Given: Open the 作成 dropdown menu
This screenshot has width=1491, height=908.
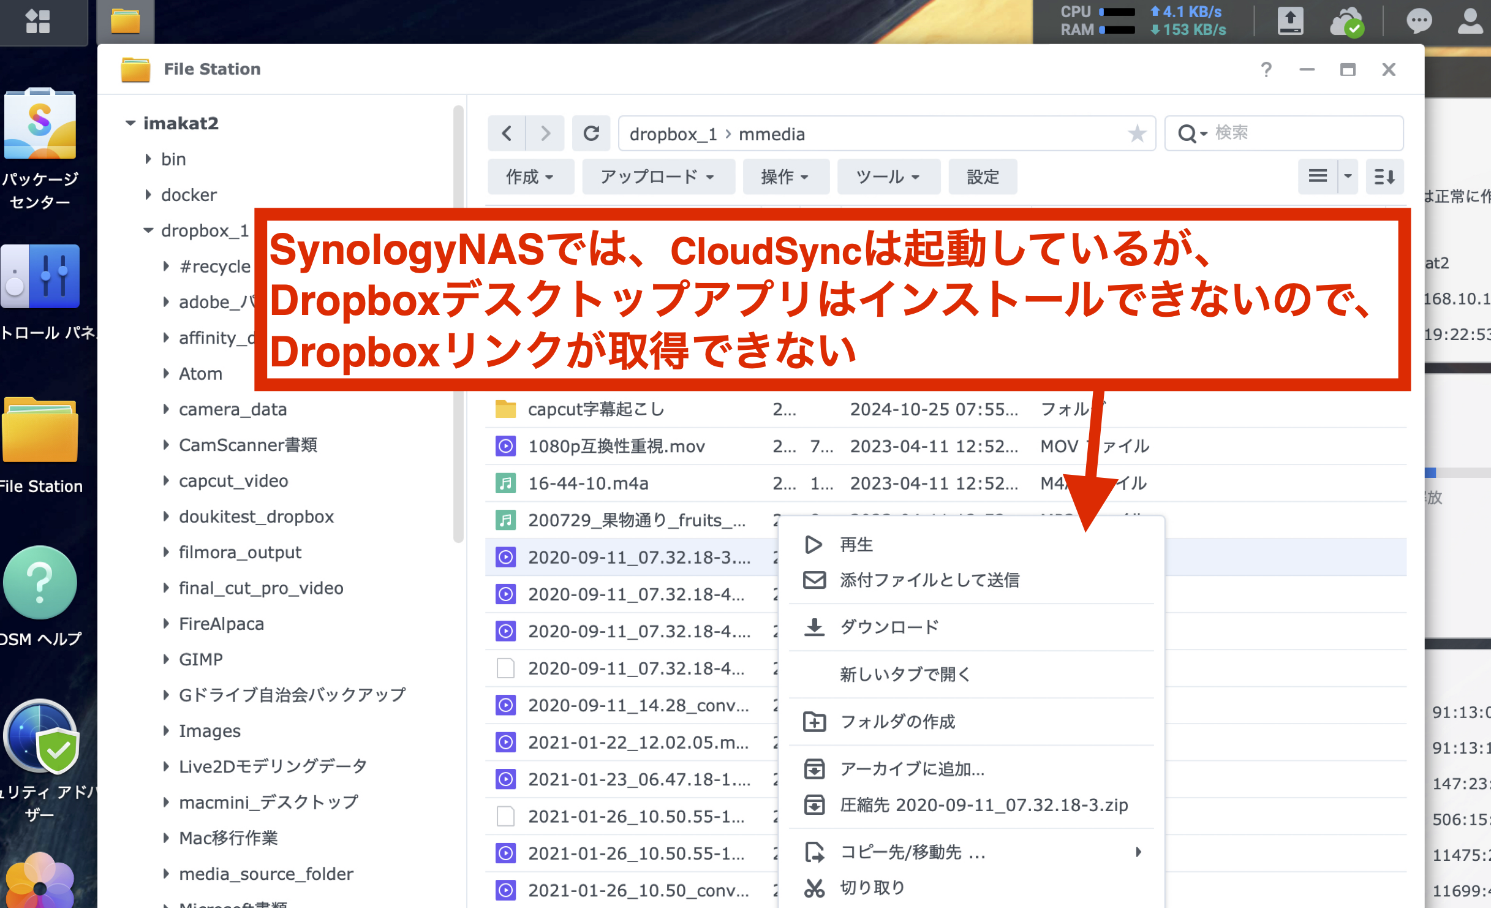Looking at the screenshot, I should coord(530,177).
